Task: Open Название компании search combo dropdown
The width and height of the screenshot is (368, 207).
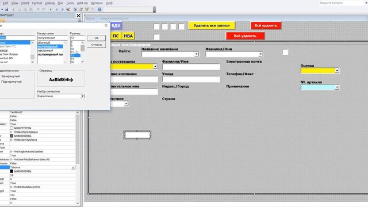Action: (x=197, y=54)
